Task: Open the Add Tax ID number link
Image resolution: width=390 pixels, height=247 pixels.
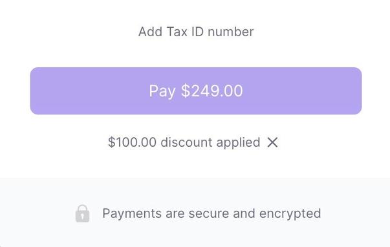Action: point(196,32)
